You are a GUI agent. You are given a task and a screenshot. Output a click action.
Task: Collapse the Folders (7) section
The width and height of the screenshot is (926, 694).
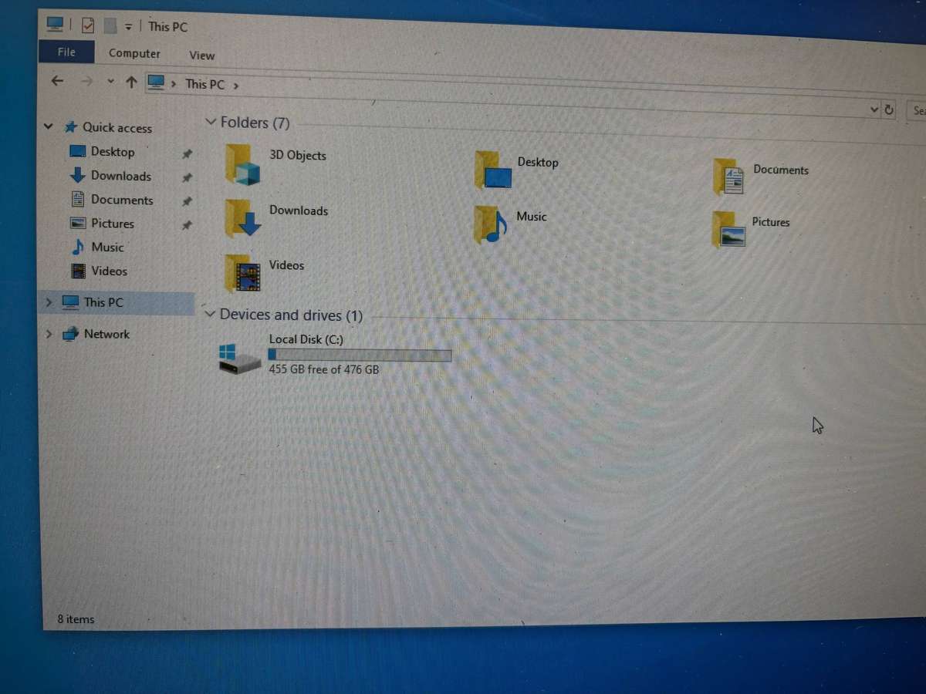[210, 122]
